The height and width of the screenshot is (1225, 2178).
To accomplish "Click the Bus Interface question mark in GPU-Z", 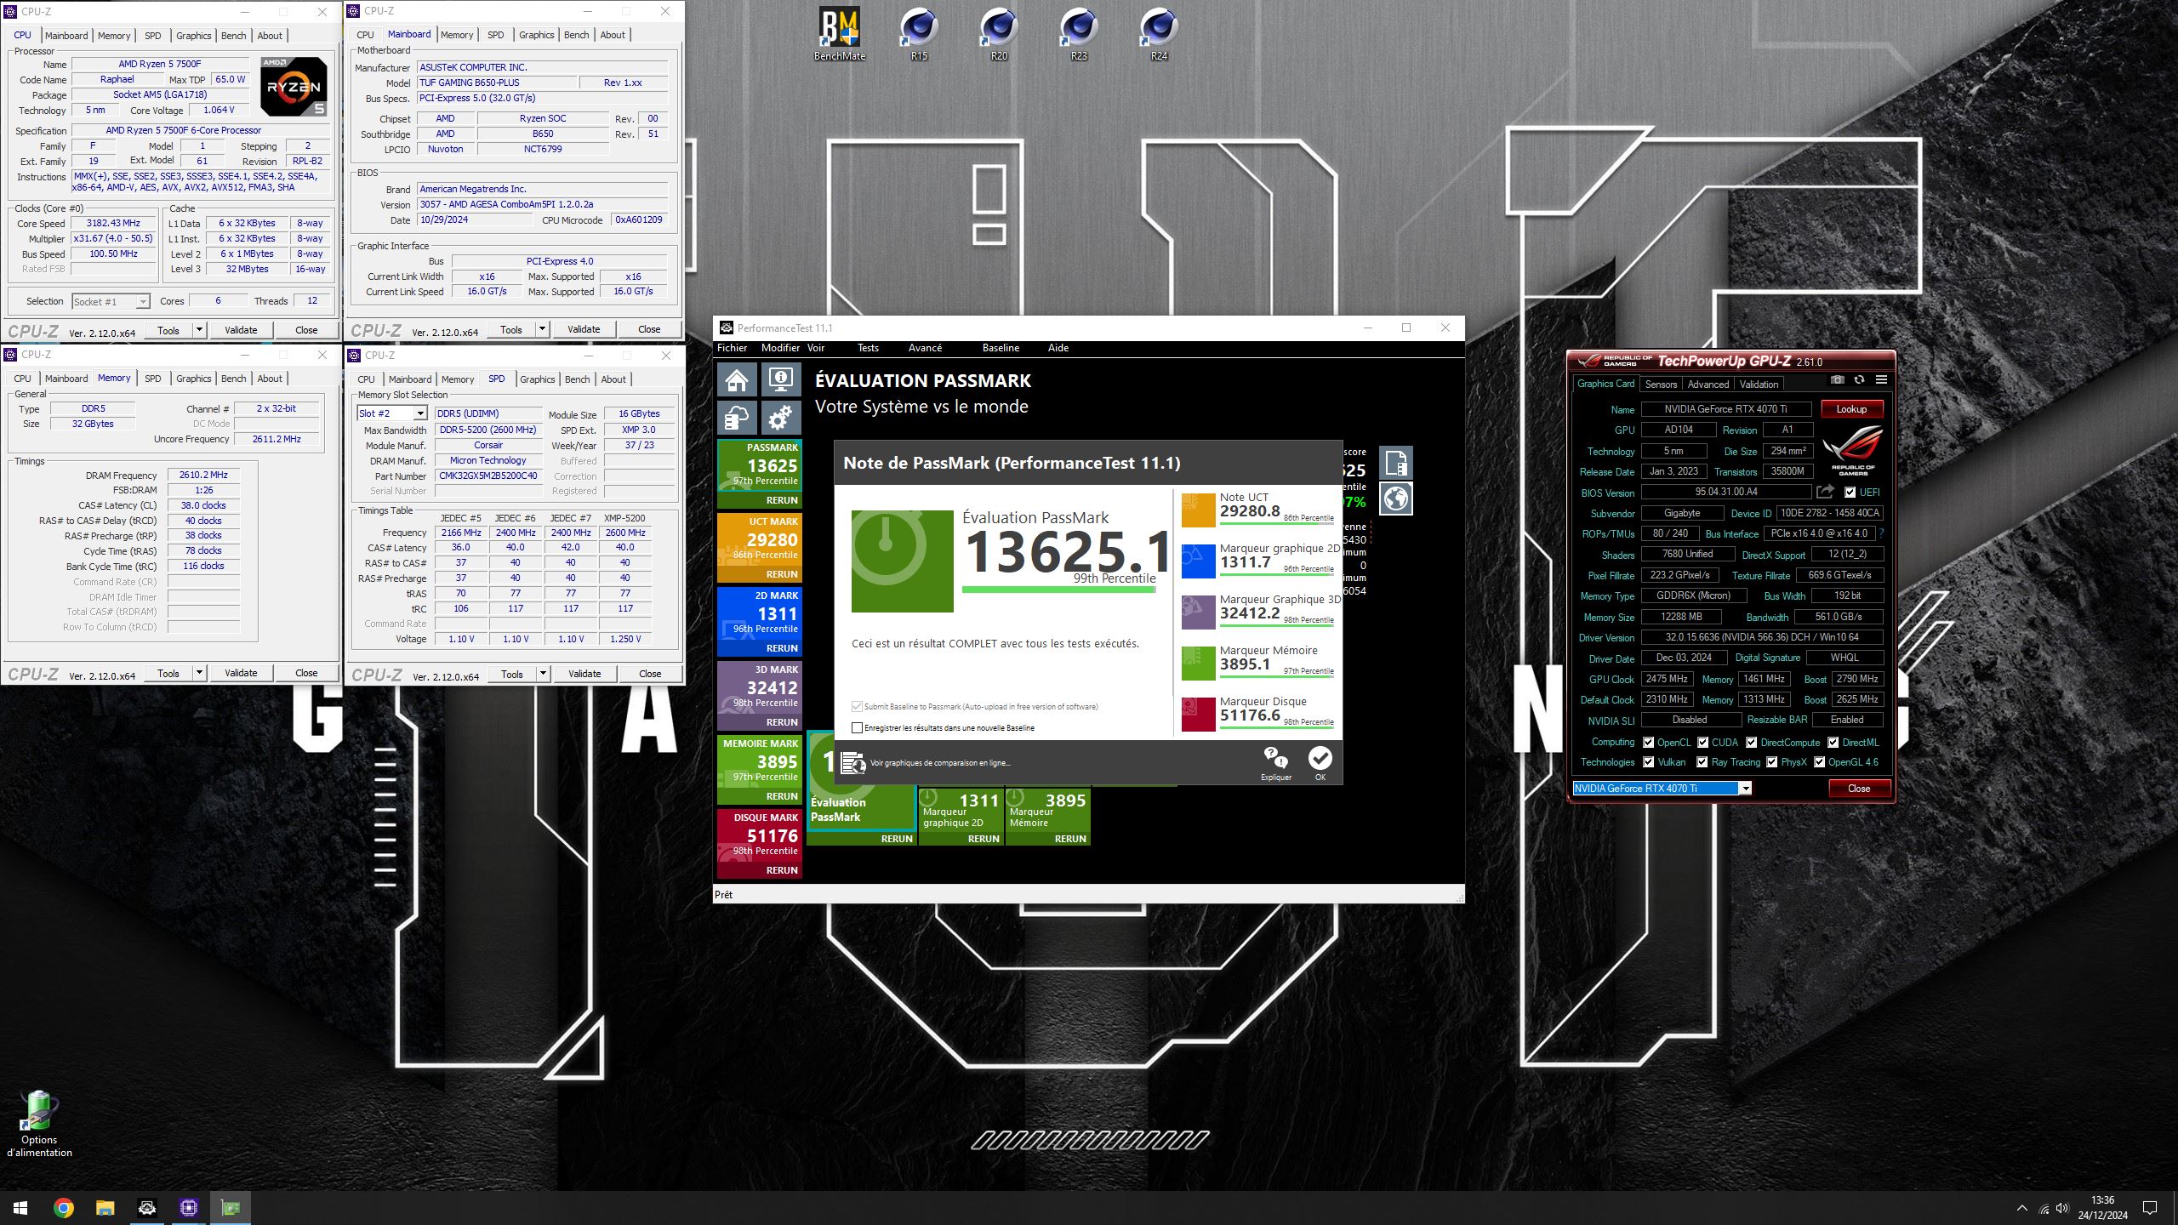I will (x=1881, y=533).
